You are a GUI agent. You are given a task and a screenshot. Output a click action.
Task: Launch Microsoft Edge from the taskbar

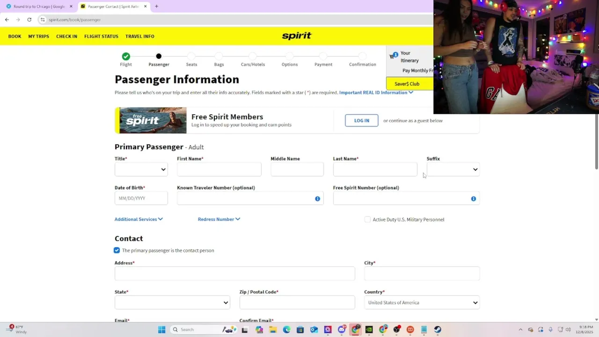tap(286, 330)
